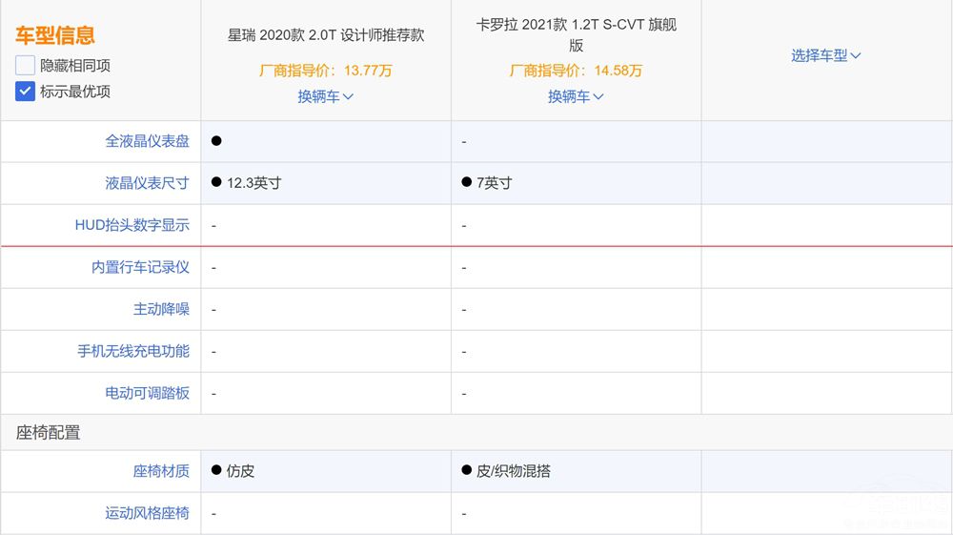Click the 座椅材质 label link
953x535 pixels.
tap(161, 471)
